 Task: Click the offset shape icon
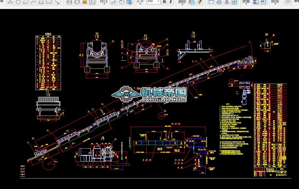[x=219, y=2]
